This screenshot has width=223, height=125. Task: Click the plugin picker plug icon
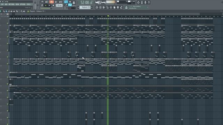tap(118, 7)
